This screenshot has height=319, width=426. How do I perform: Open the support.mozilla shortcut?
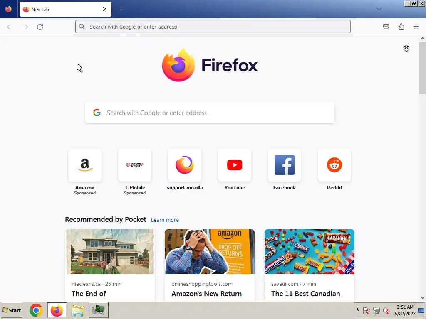pos(185,169)
